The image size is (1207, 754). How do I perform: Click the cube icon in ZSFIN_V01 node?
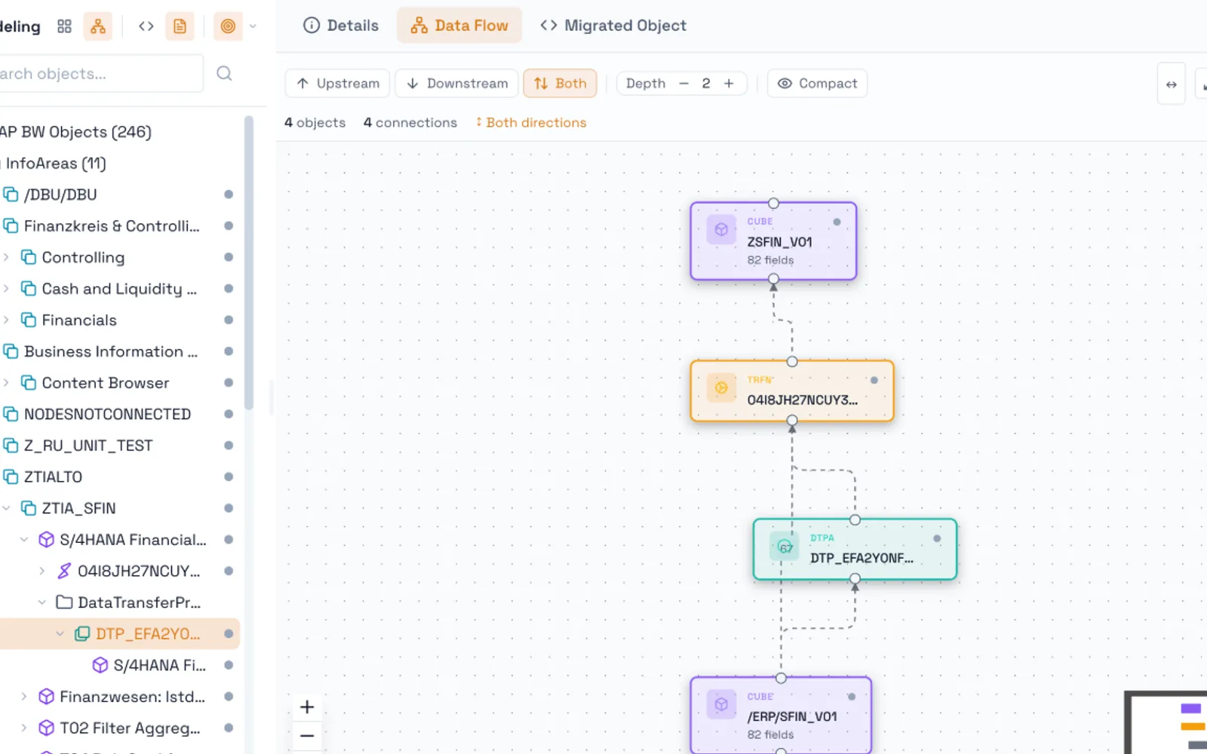721,229
